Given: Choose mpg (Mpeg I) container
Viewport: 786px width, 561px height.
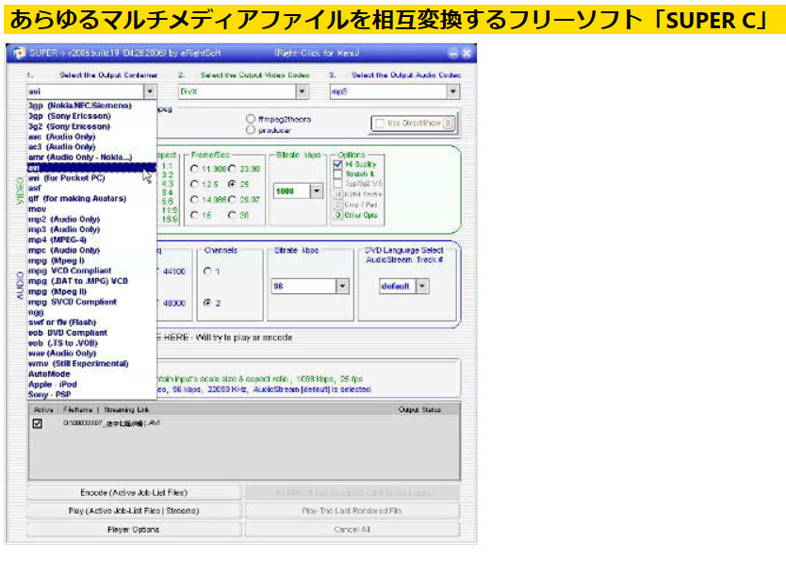Looking at the screenshot, I should 57,260.
